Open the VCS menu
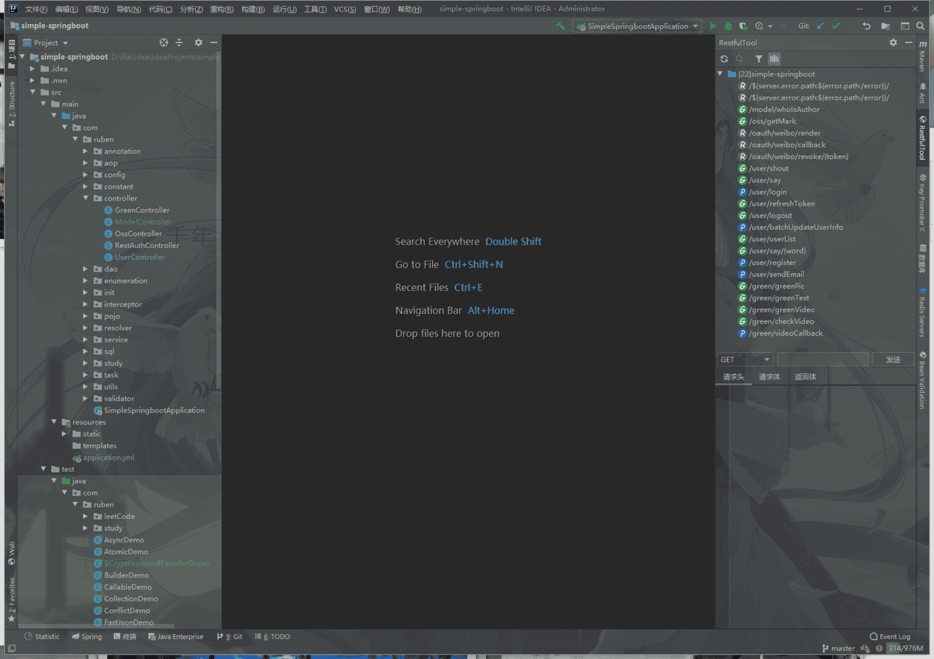 (x=344, y=9)
